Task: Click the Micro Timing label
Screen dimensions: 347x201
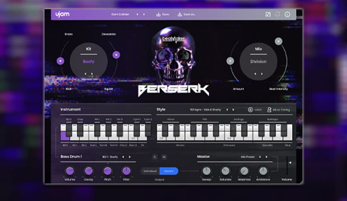Action: 281,110
